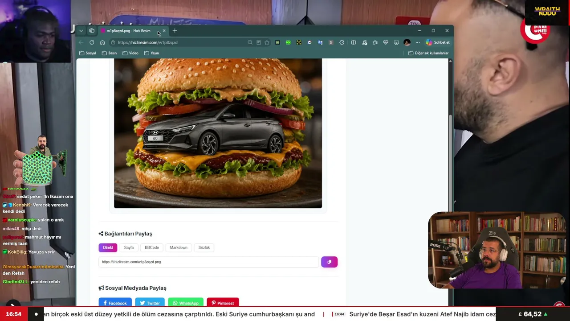Click Glorfind3LL chat message
The width and height of the screenshot is (570, 321).
(x=31, y=282)
